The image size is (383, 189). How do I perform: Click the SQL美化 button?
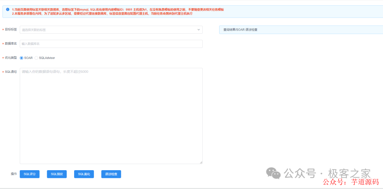pos(84,174)
